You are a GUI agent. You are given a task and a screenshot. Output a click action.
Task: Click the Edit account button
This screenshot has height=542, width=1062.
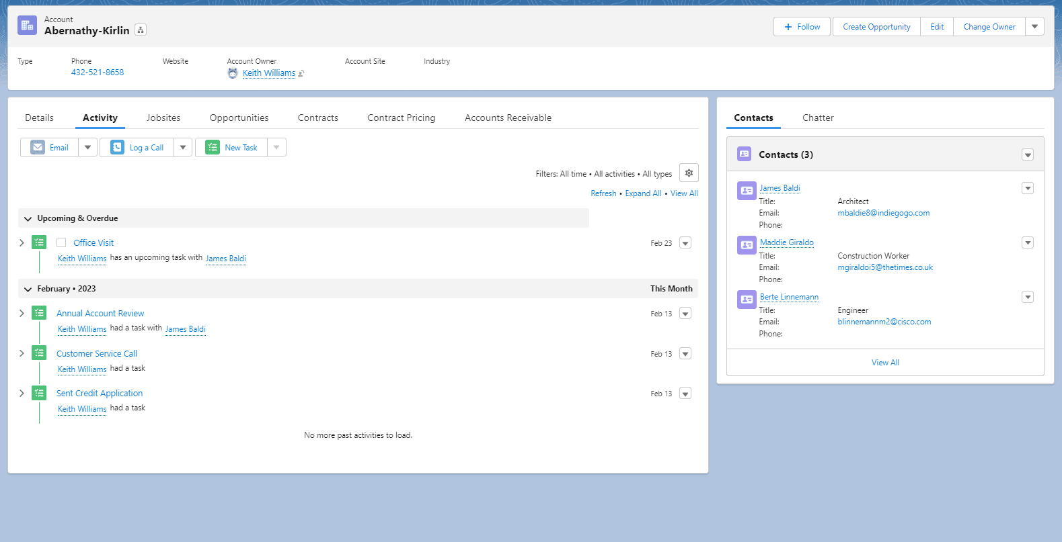[937, 27]
